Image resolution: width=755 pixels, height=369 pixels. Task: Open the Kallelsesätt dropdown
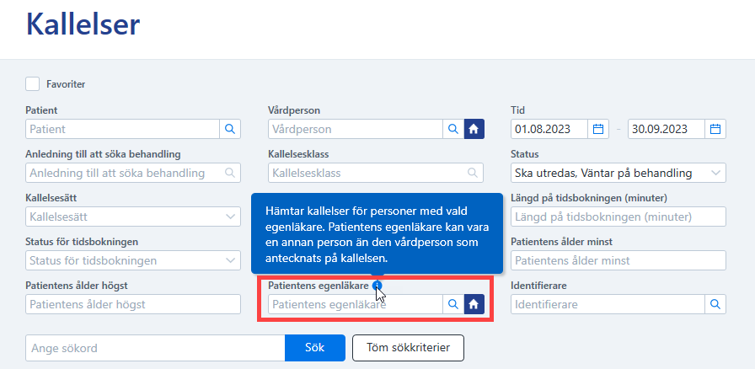(x=133, y=217)
